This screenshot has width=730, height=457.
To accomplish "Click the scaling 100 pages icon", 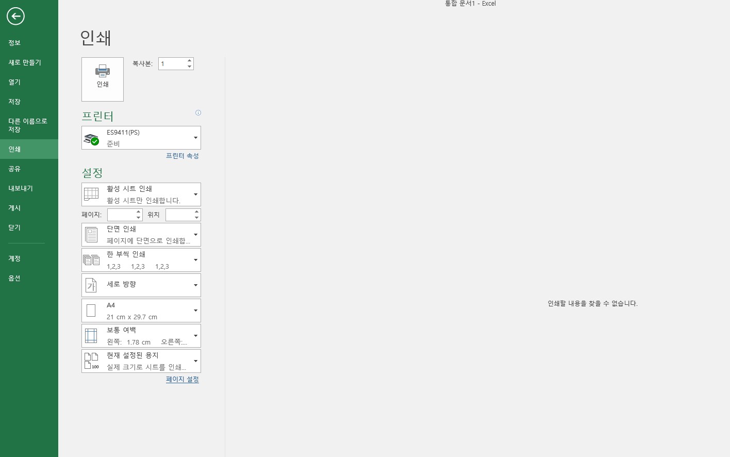I will pyautogui.click(x=91, y=361).
